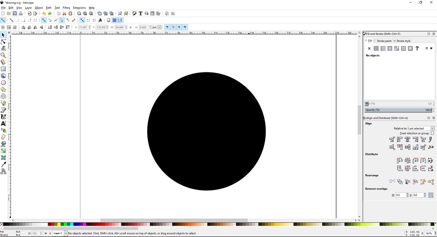This screenshot has height=237, width=437.
Task: Toggle width-height lock icon
Action: (x=131, y=27)
